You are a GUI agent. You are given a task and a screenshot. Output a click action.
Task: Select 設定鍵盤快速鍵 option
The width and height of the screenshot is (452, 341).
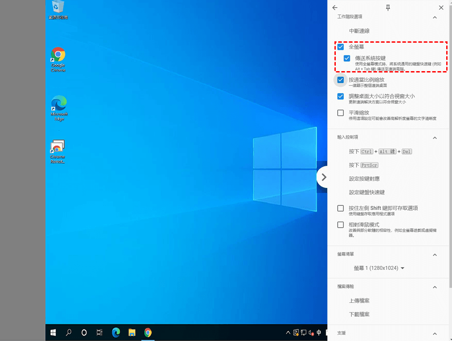click(x=366, y=193)
